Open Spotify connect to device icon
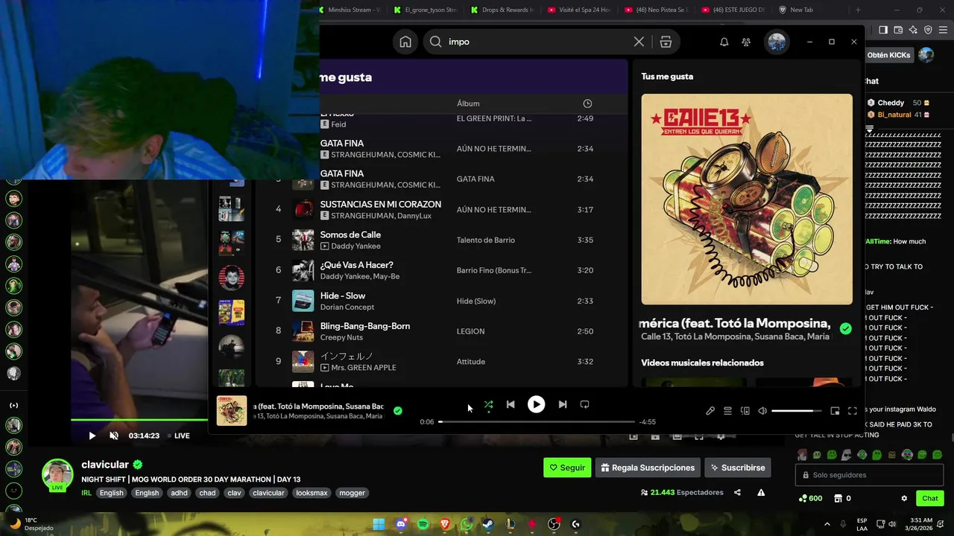 click(745, 411)
